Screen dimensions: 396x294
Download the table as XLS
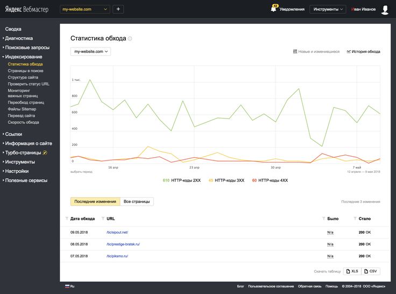coord(353,271)
